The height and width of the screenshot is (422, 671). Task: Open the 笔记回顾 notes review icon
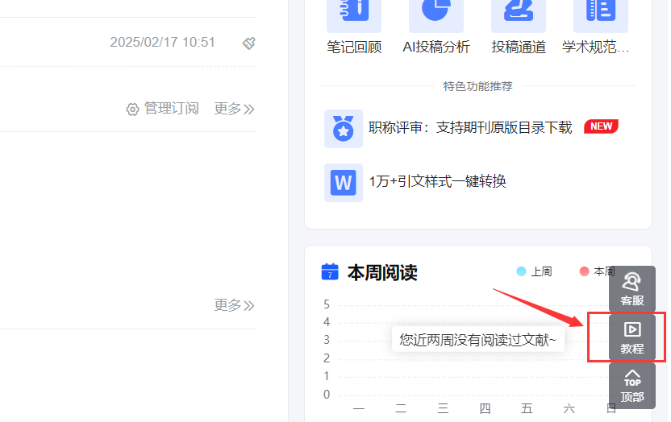click(x=354, y=12)
